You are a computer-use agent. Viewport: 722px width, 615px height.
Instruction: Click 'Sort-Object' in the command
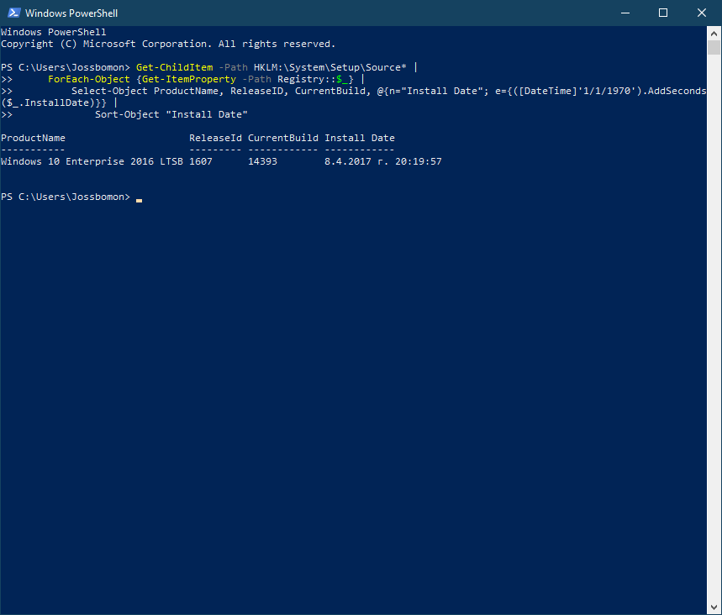(x=127, y=114)
